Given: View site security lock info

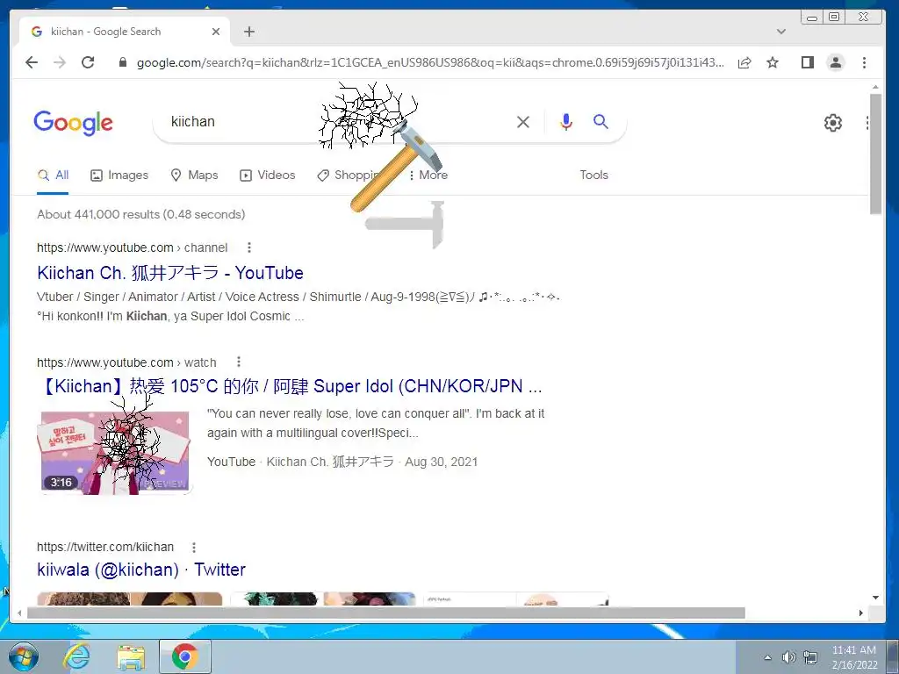Looking at the screenshot, I should coord(123,62).
